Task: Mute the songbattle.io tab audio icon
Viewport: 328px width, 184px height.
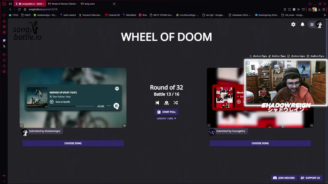Action: coord(20,4)
